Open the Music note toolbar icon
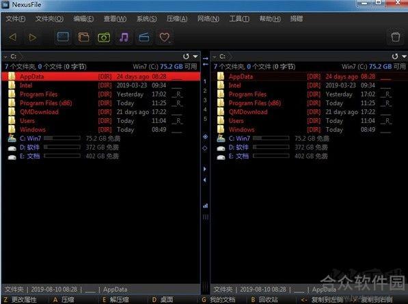 pos(124,37)
